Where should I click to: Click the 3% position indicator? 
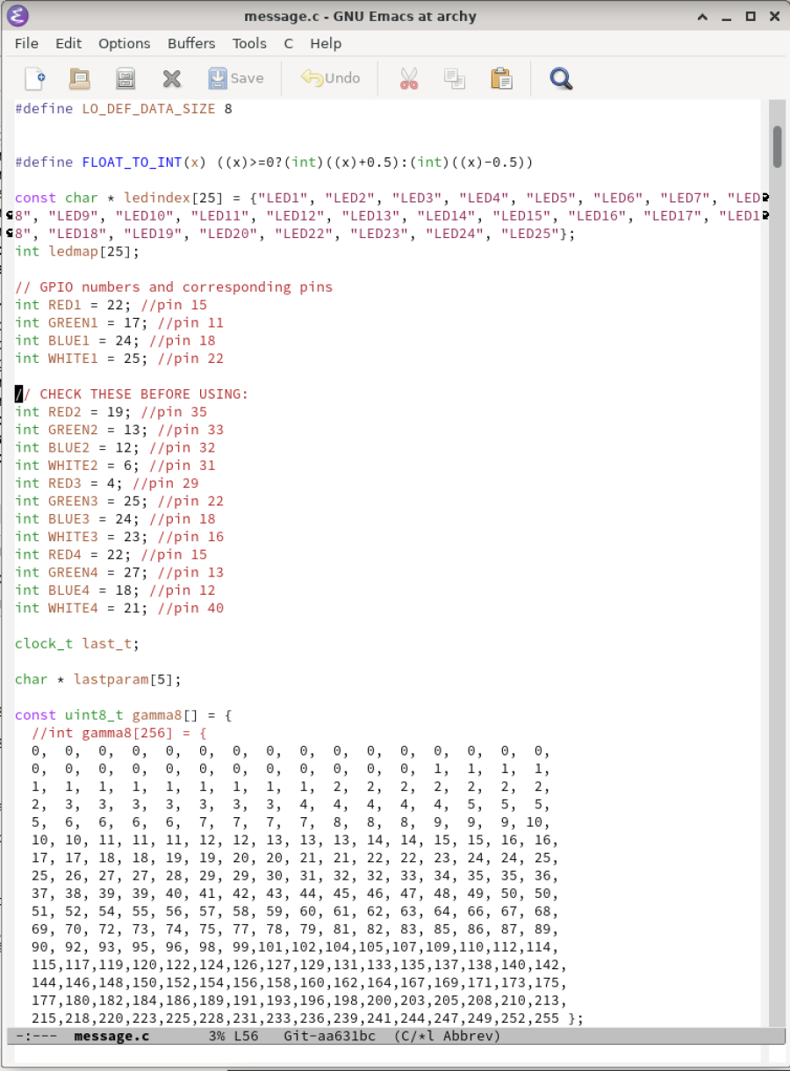(218, 1037)
